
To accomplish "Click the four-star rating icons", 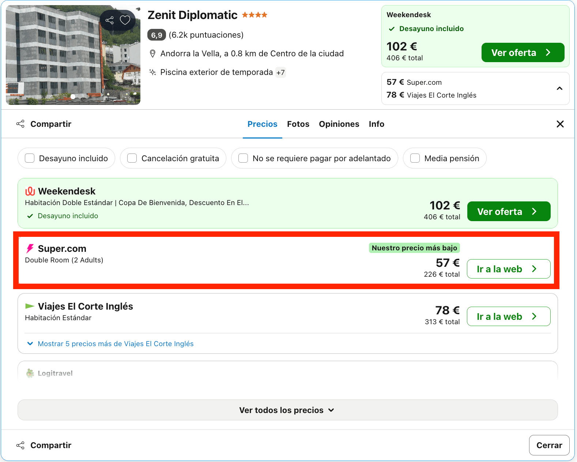I will [x=254, y=15].
